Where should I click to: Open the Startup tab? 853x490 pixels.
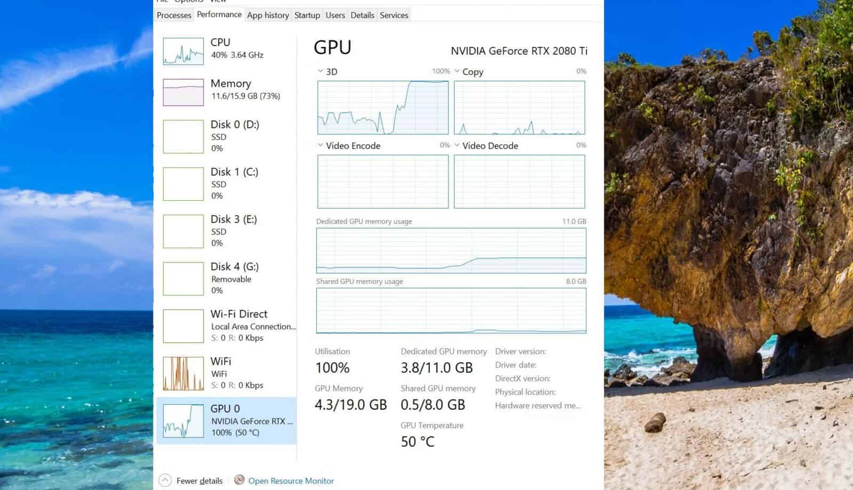click(x=307, y=15)
